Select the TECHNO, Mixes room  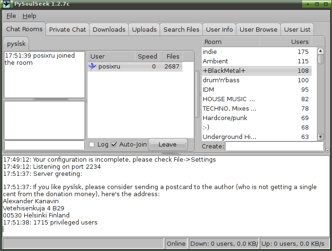tap(257, 108)
